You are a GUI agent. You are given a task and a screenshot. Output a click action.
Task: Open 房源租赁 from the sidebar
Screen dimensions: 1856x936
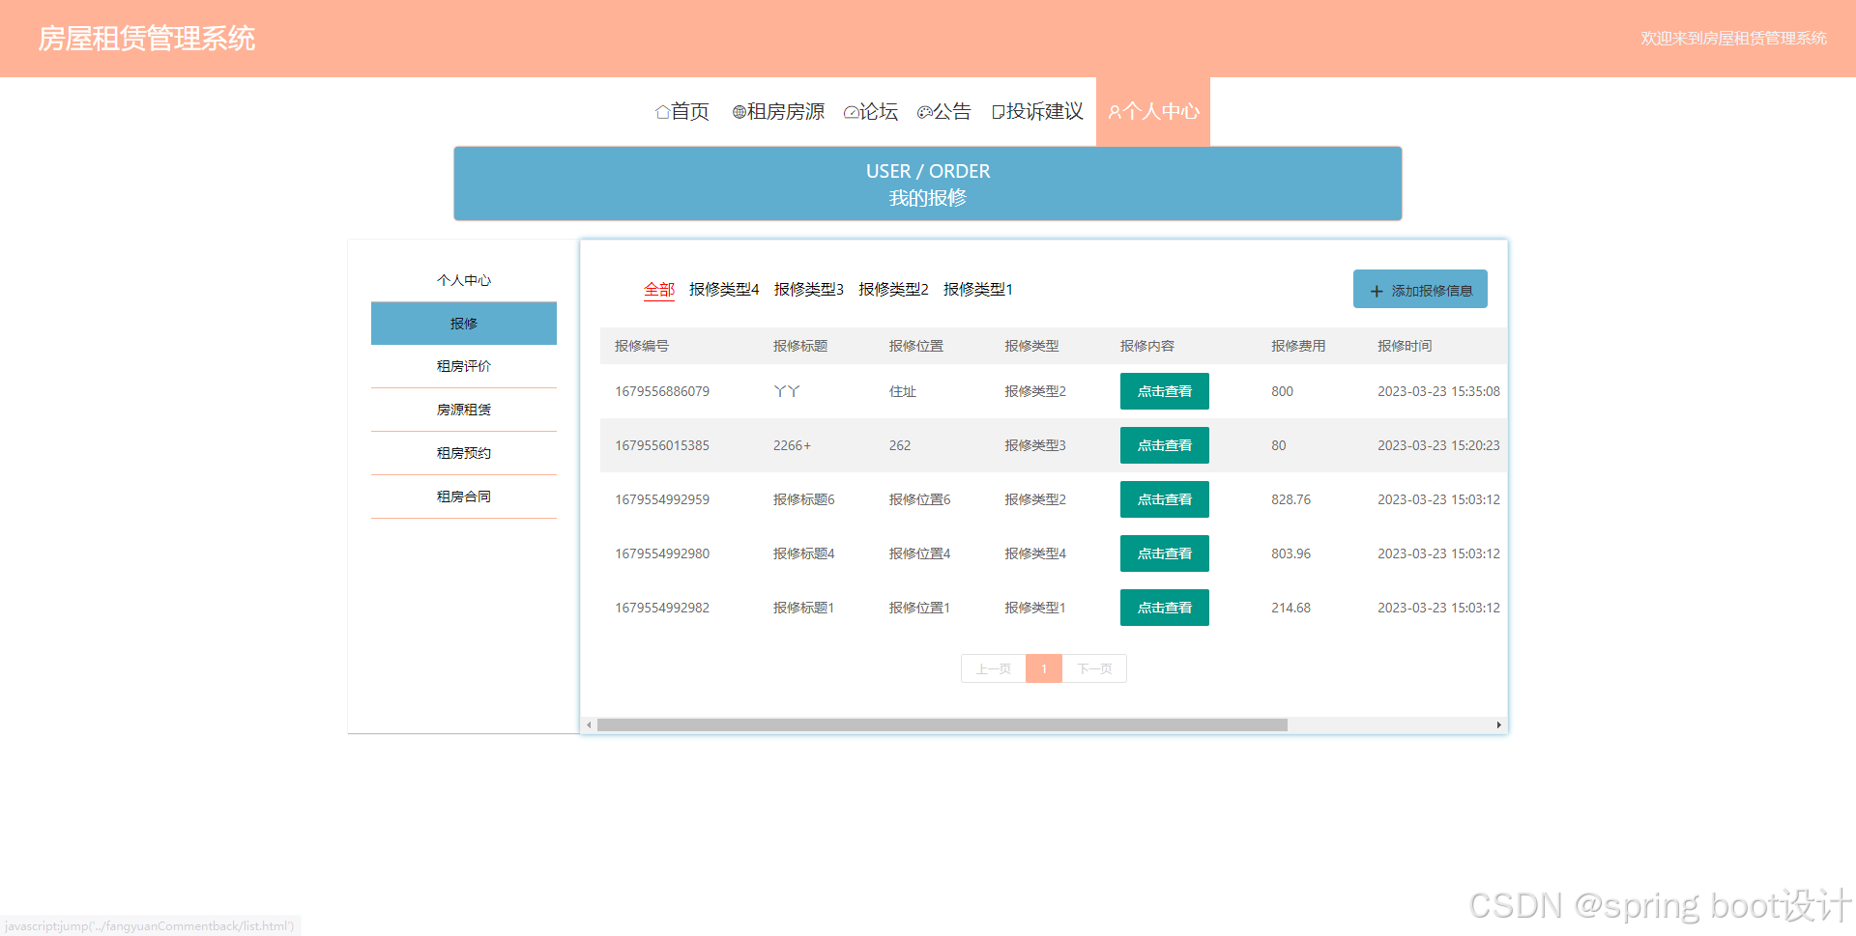point(463,410)
